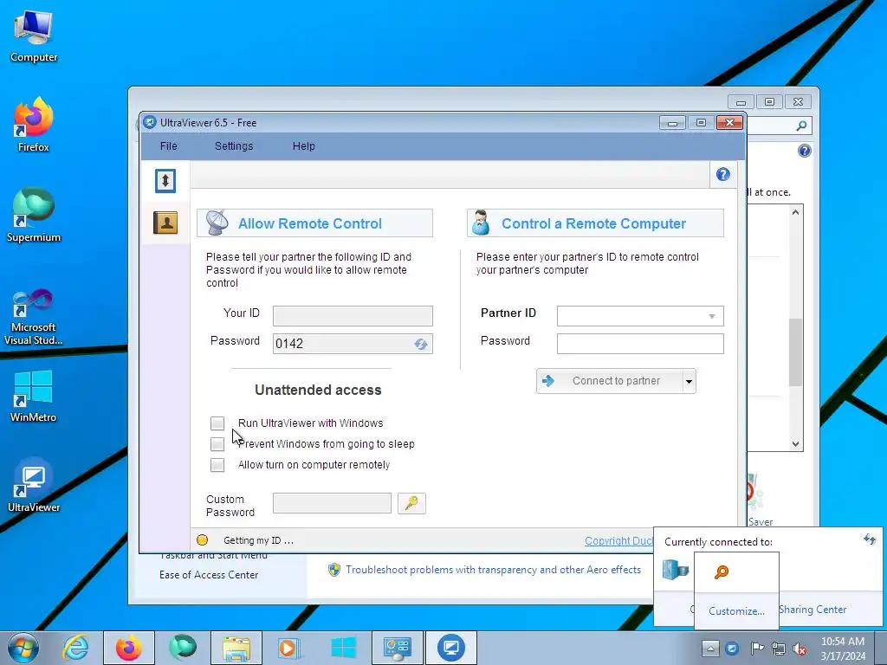Image resolution: width=887 pixels, height=665 pixels.
Task: Expand the Partner ID dropdown
Action: click(x=712, y=316)
